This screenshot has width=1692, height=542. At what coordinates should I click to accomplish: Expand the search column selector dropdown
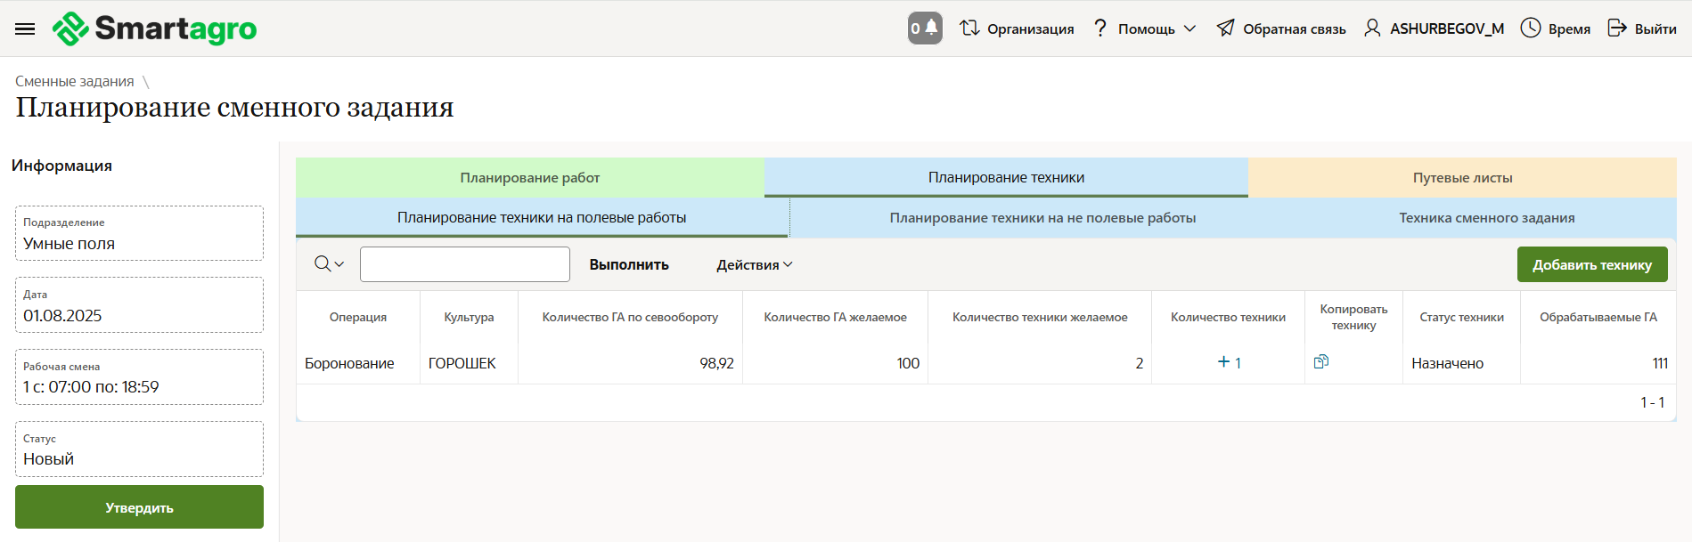pyautogui.click(x=329, y=264)
